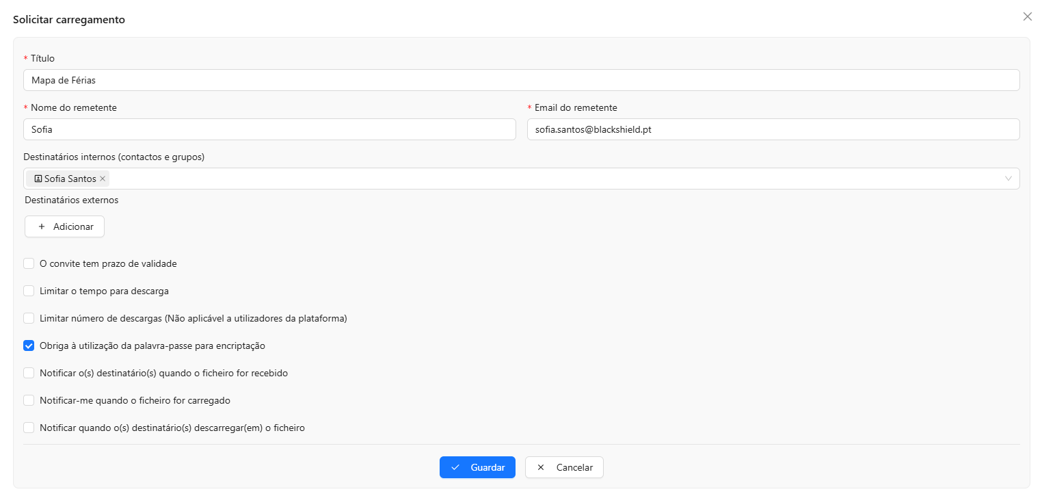Remove the Sofia Santos recipient tag
1042x496 pixels.
(103, 179)
